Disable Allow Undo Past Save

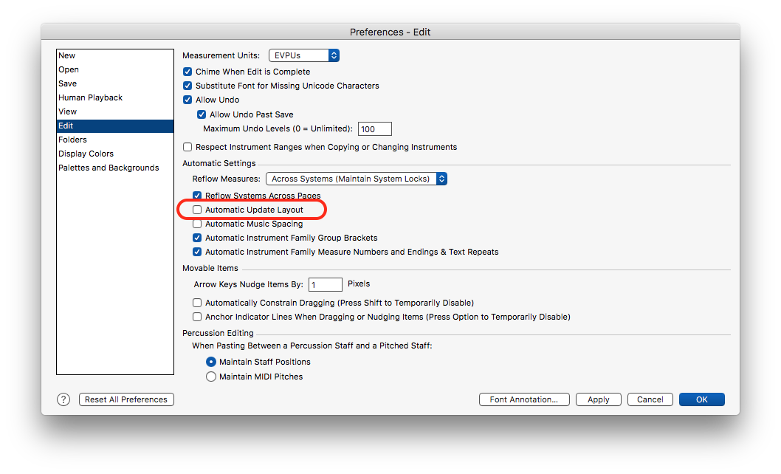pos(202,114)
